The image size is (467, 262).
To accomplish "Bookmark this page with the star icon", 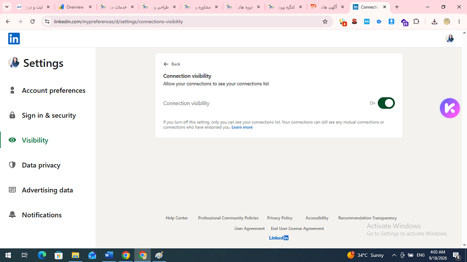I will (x=325, y=21).
